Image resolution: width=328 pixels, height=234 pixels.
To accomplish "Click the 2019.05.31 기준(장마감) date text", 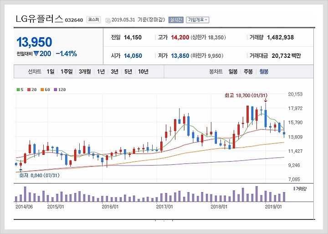I will 138,20.
